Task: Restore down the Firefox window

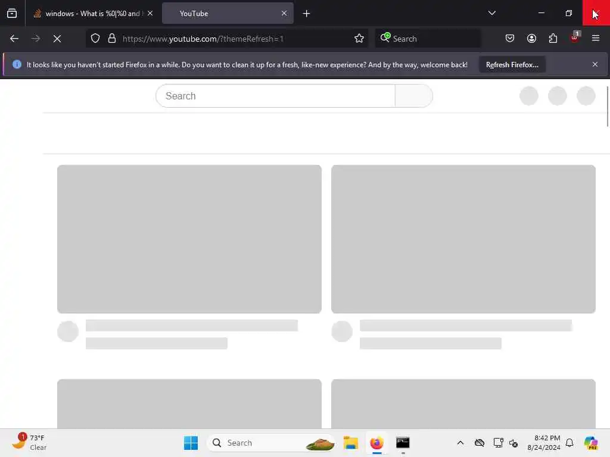Action: point(569,13)
